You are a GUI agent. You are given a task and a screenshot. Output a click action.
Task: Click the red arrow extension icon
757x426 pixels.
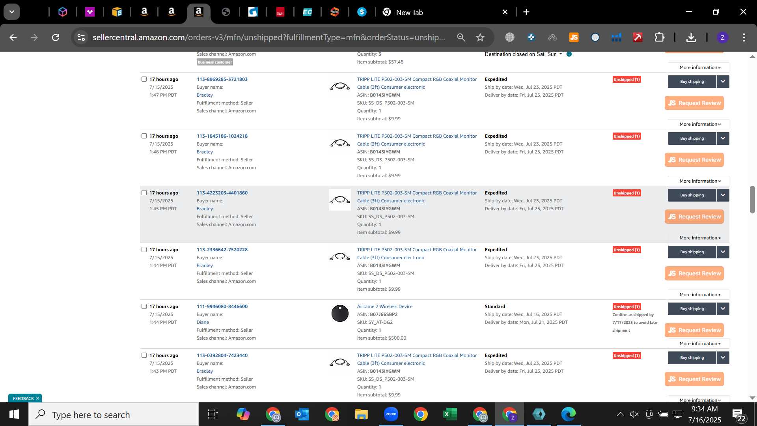pos(638,37)
